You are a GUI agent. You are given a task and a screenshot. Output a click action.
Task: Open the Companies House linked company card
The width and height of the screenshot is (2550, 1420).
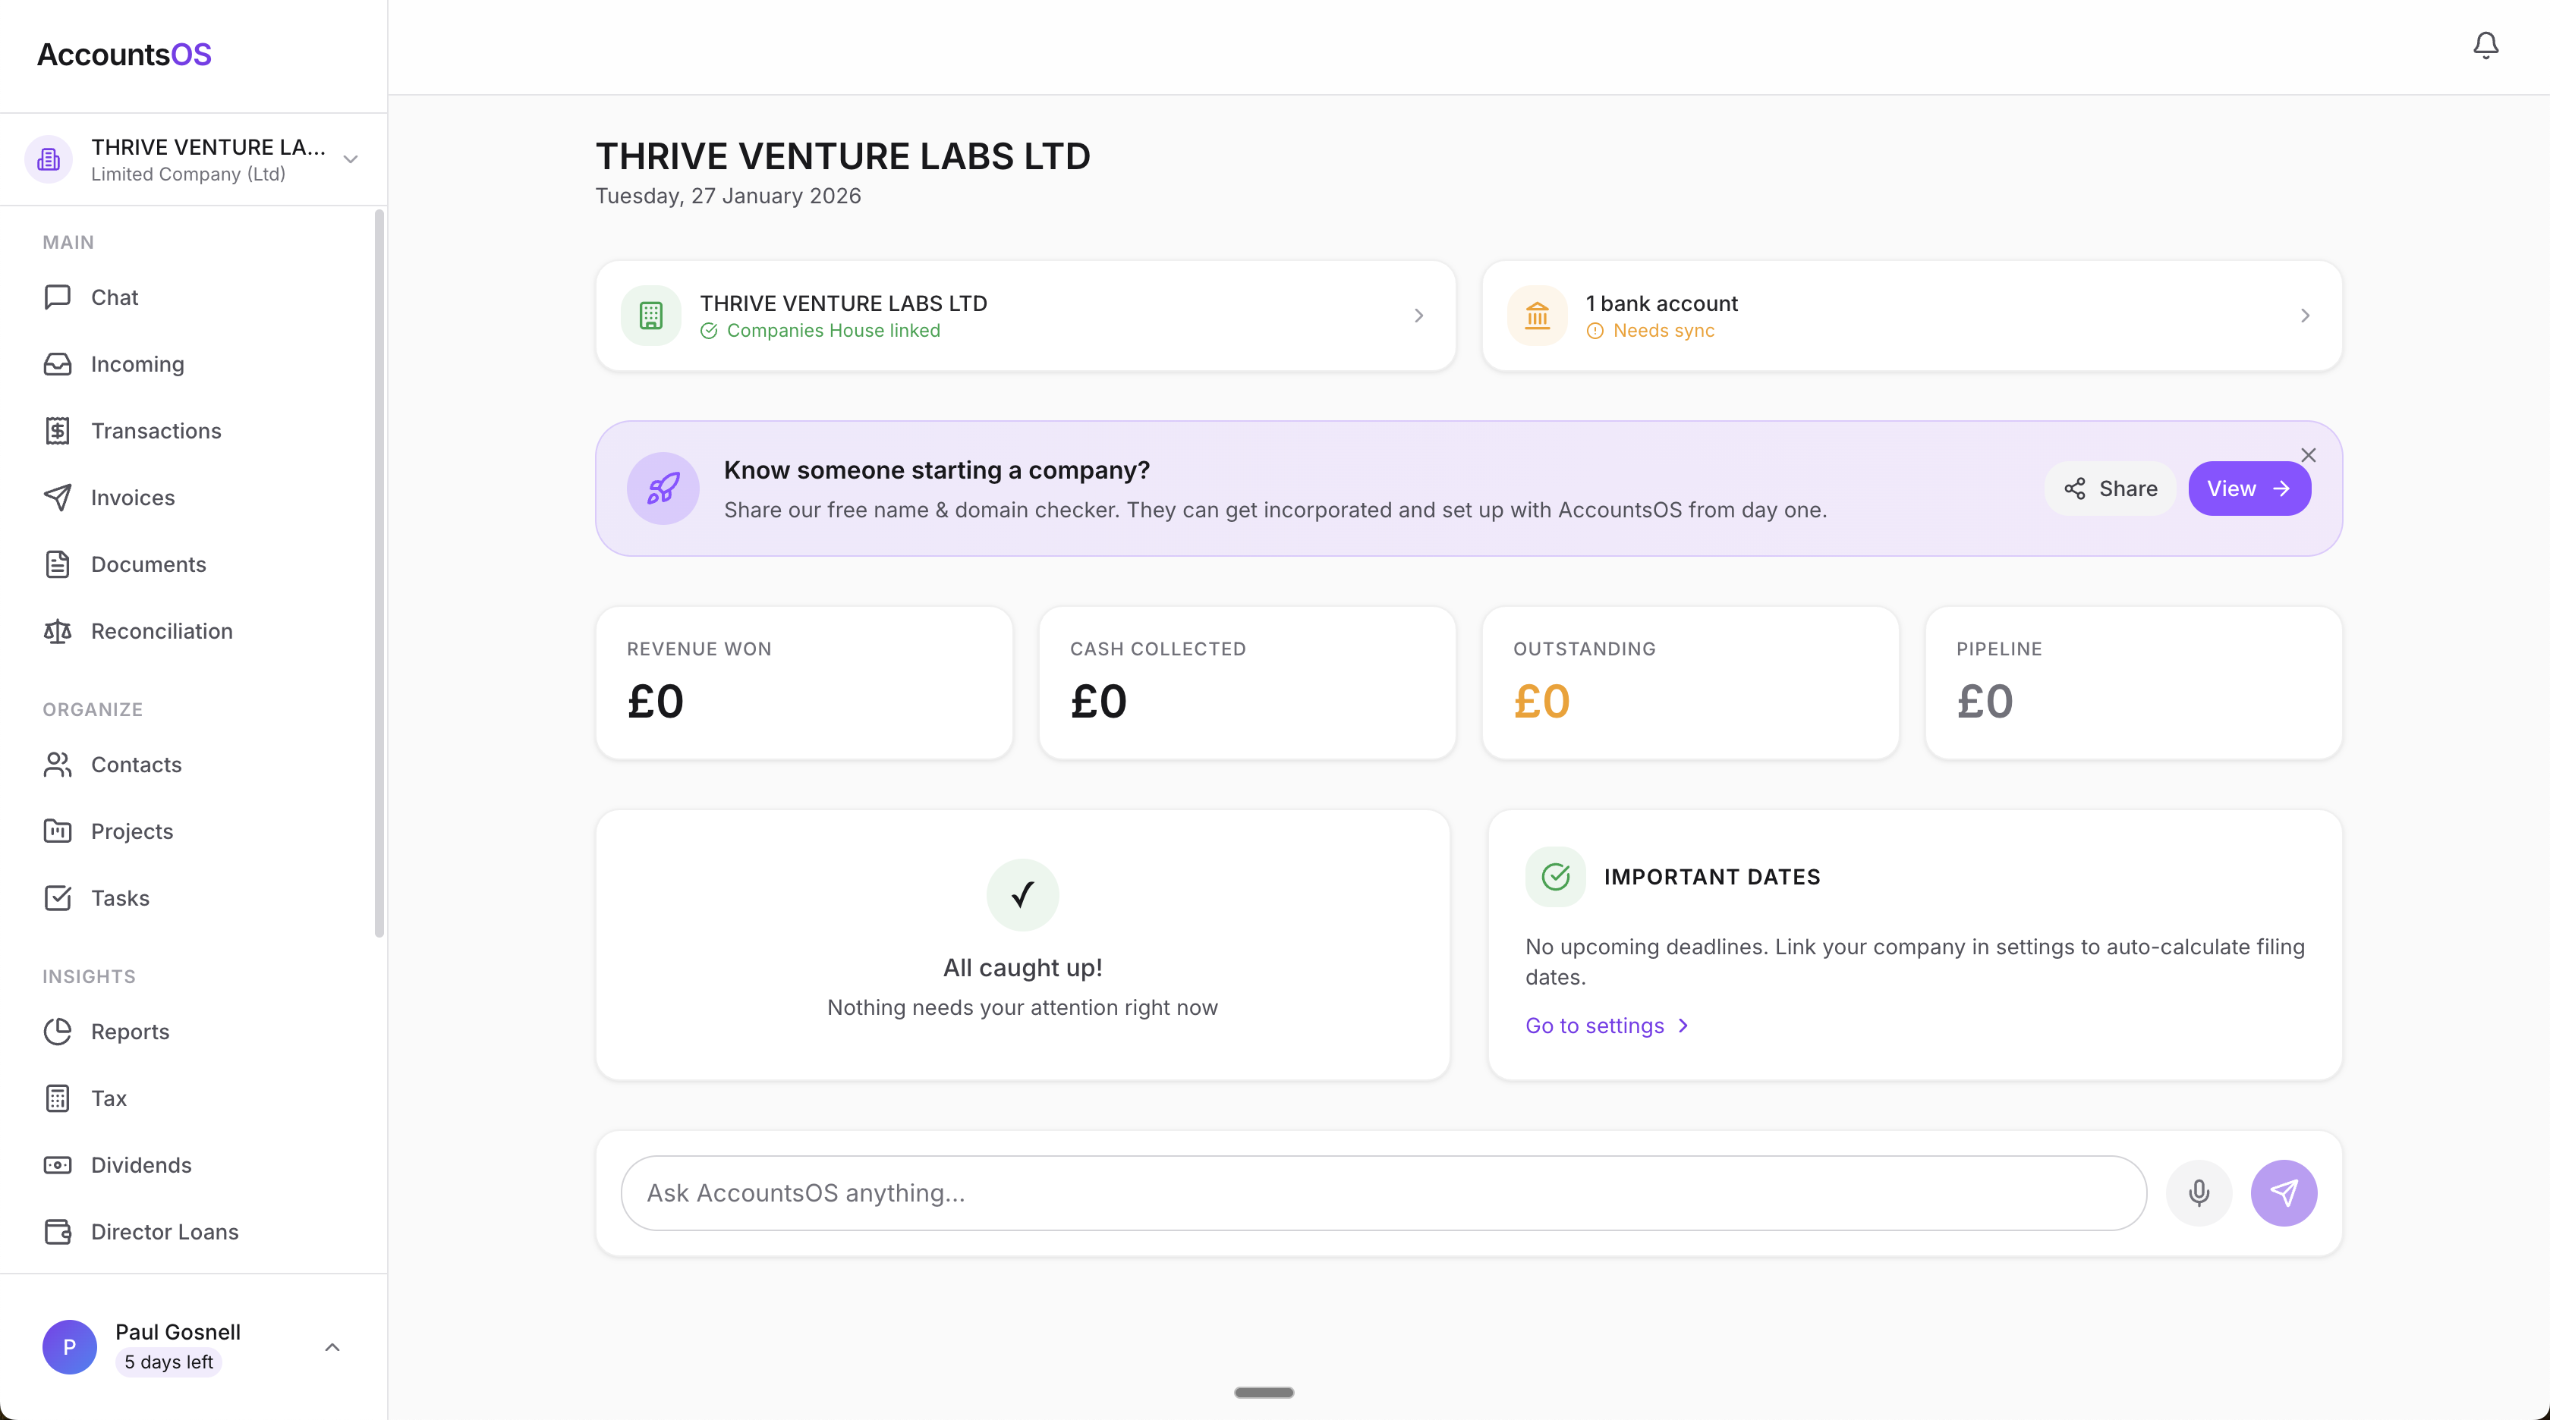pyautogui.click(x=1025, y=316)
